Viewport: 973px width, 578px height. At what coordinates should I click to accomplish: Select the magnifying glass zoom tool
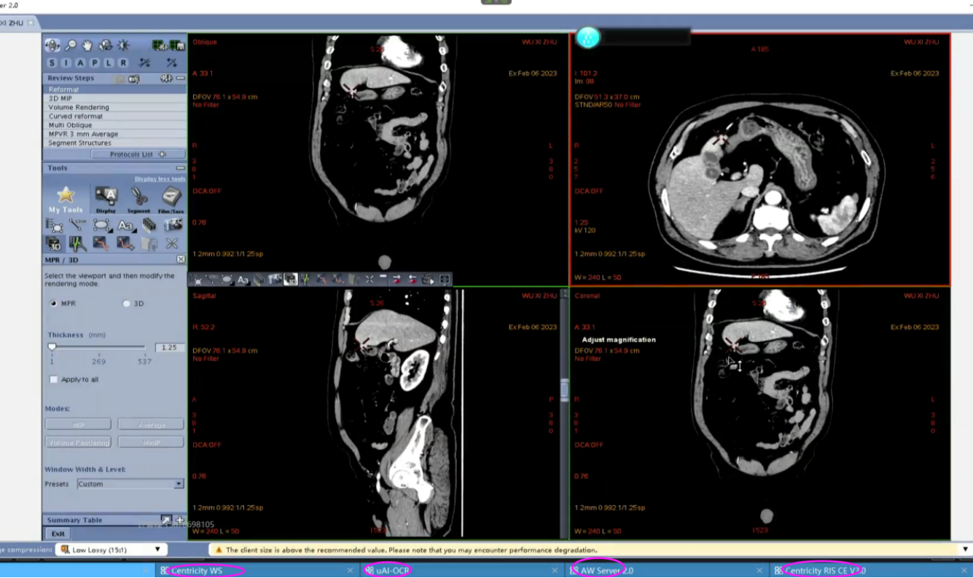pos(71,46)
